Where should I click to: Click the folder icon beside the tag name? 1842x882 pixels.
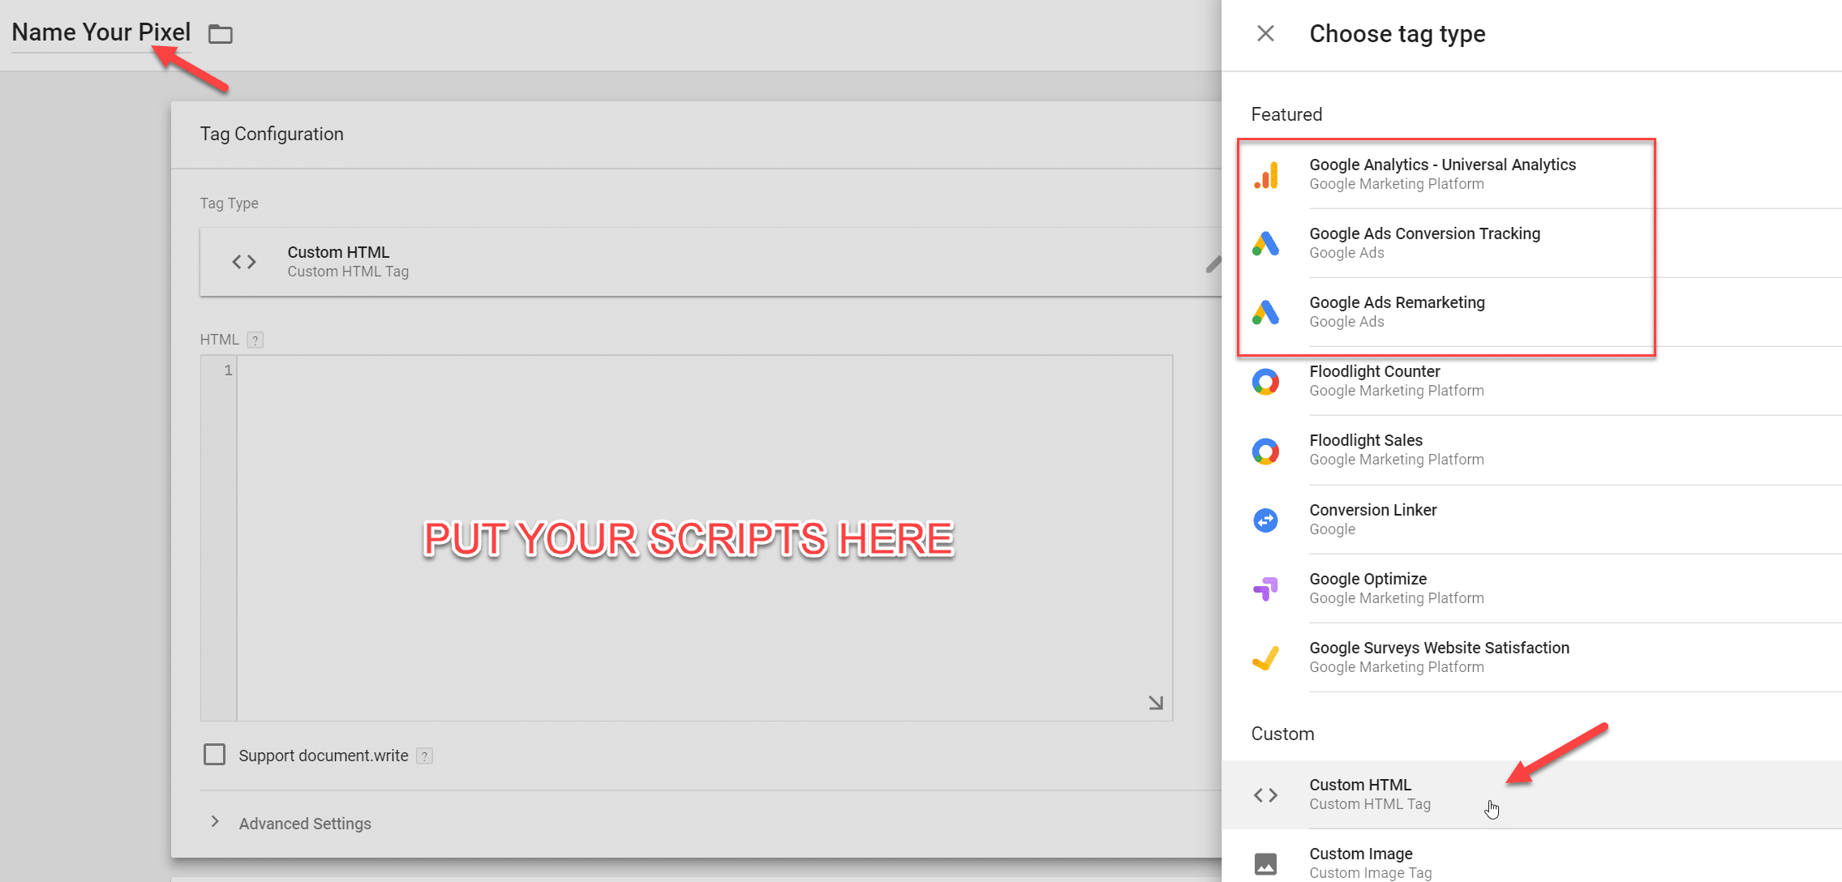[x=220, y=34]
